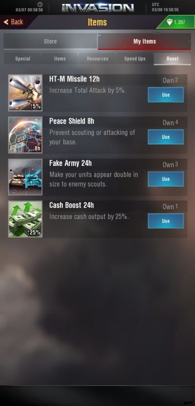Use the Fake Army 24h item

pos(166,179)
